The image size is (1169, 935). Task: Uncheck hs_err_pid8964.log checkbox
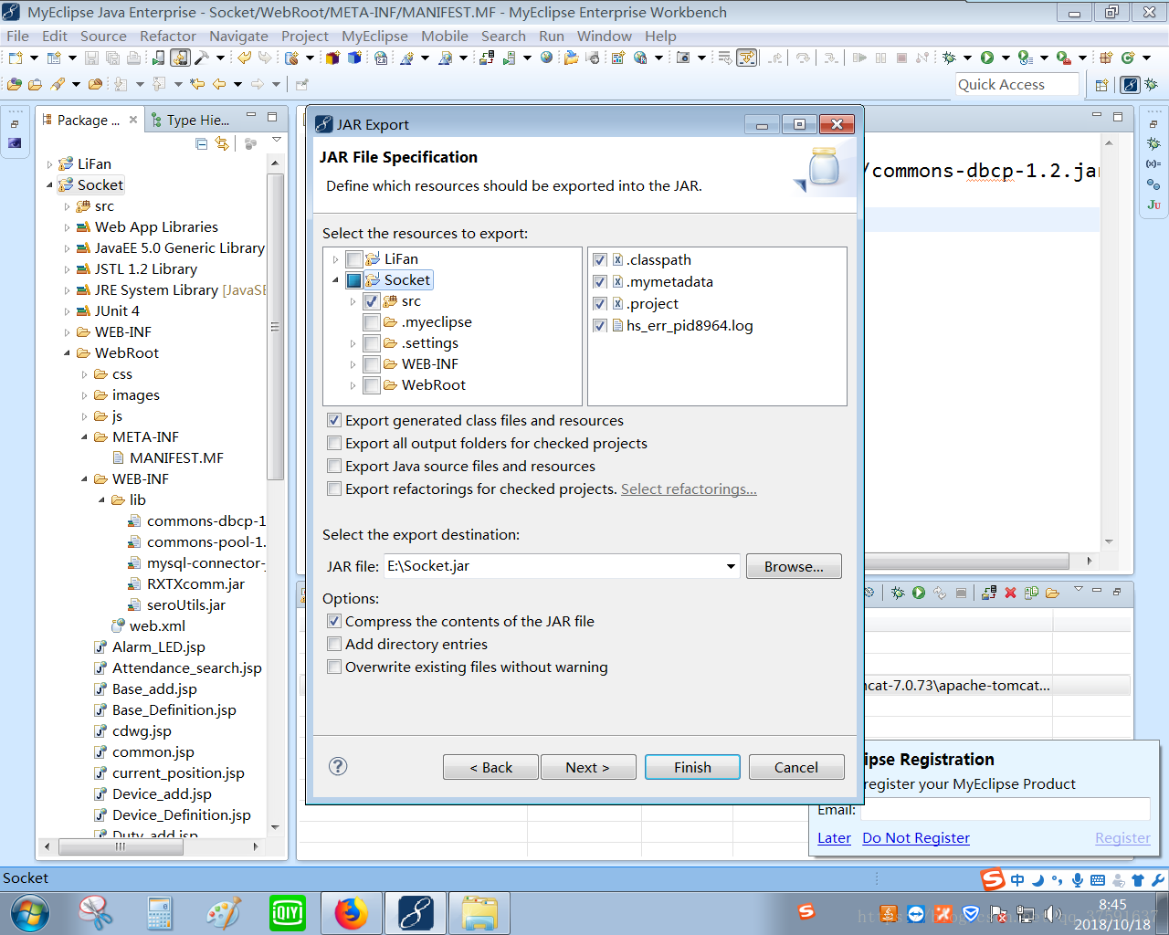click(x=600, y=326)
